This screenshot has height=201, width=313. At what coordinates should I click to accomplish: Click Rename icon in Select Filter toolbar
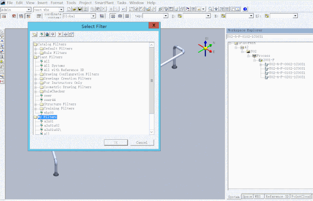point(66,34)
